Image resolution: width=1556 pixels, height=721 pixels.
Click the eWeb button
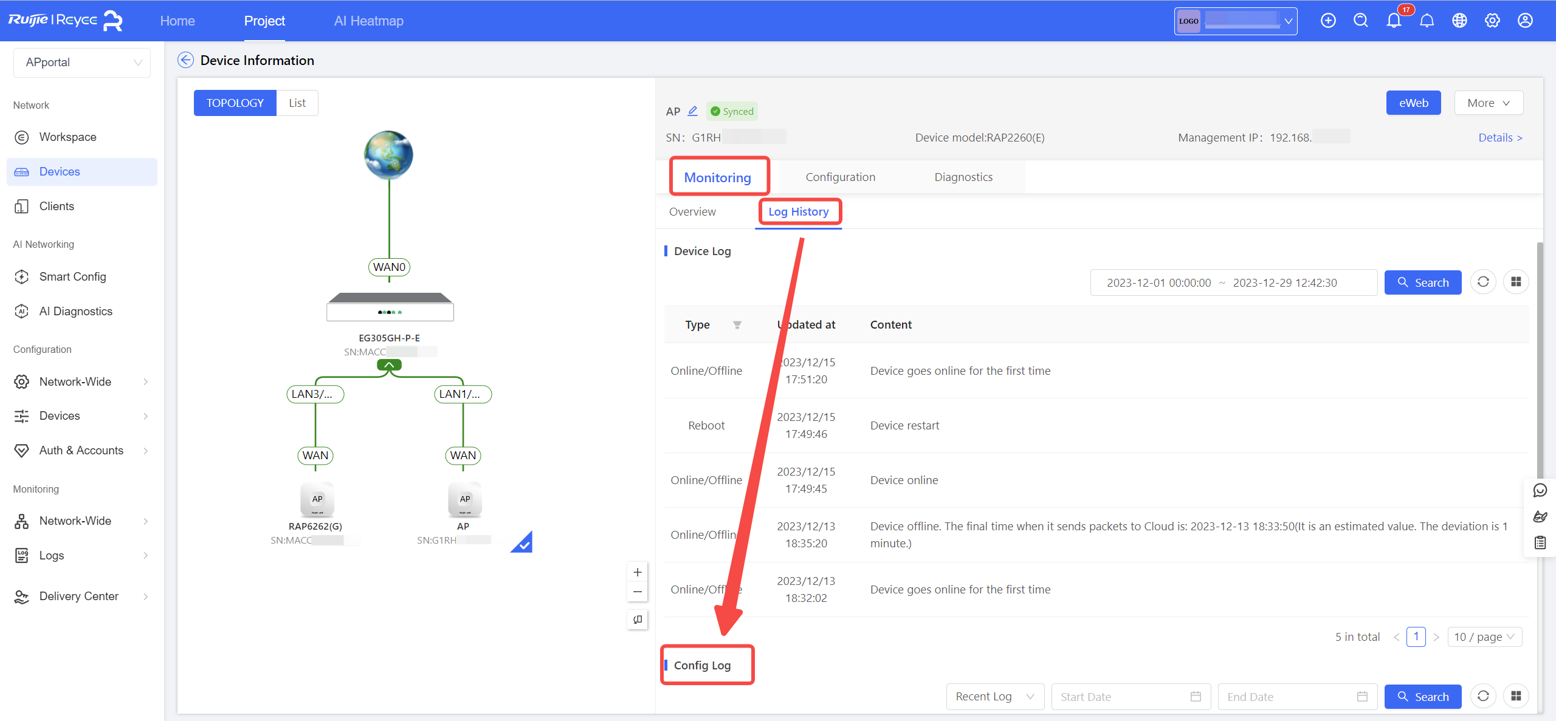(x=1413, y=103)
